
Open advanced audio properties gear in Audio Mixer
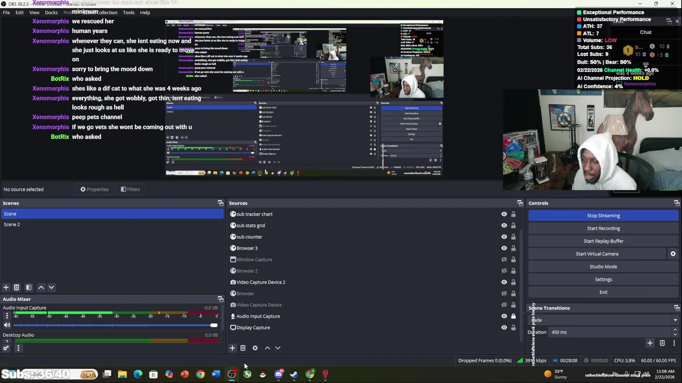pyautogui.click(x=6, y=348)
